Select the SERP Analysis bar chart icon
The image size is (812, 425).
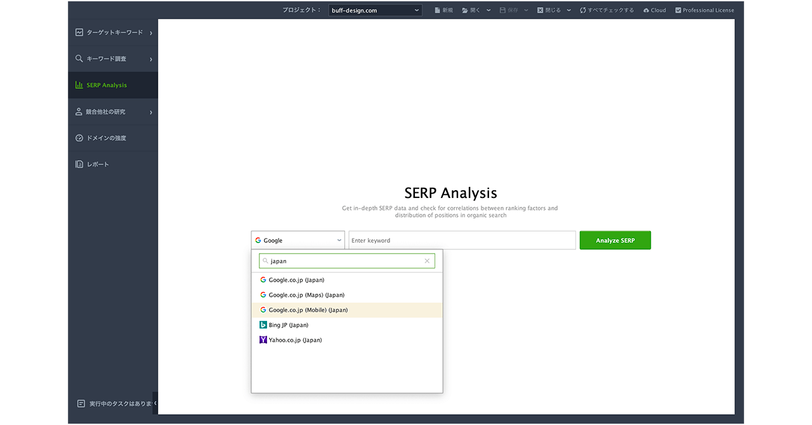[79, 85]
